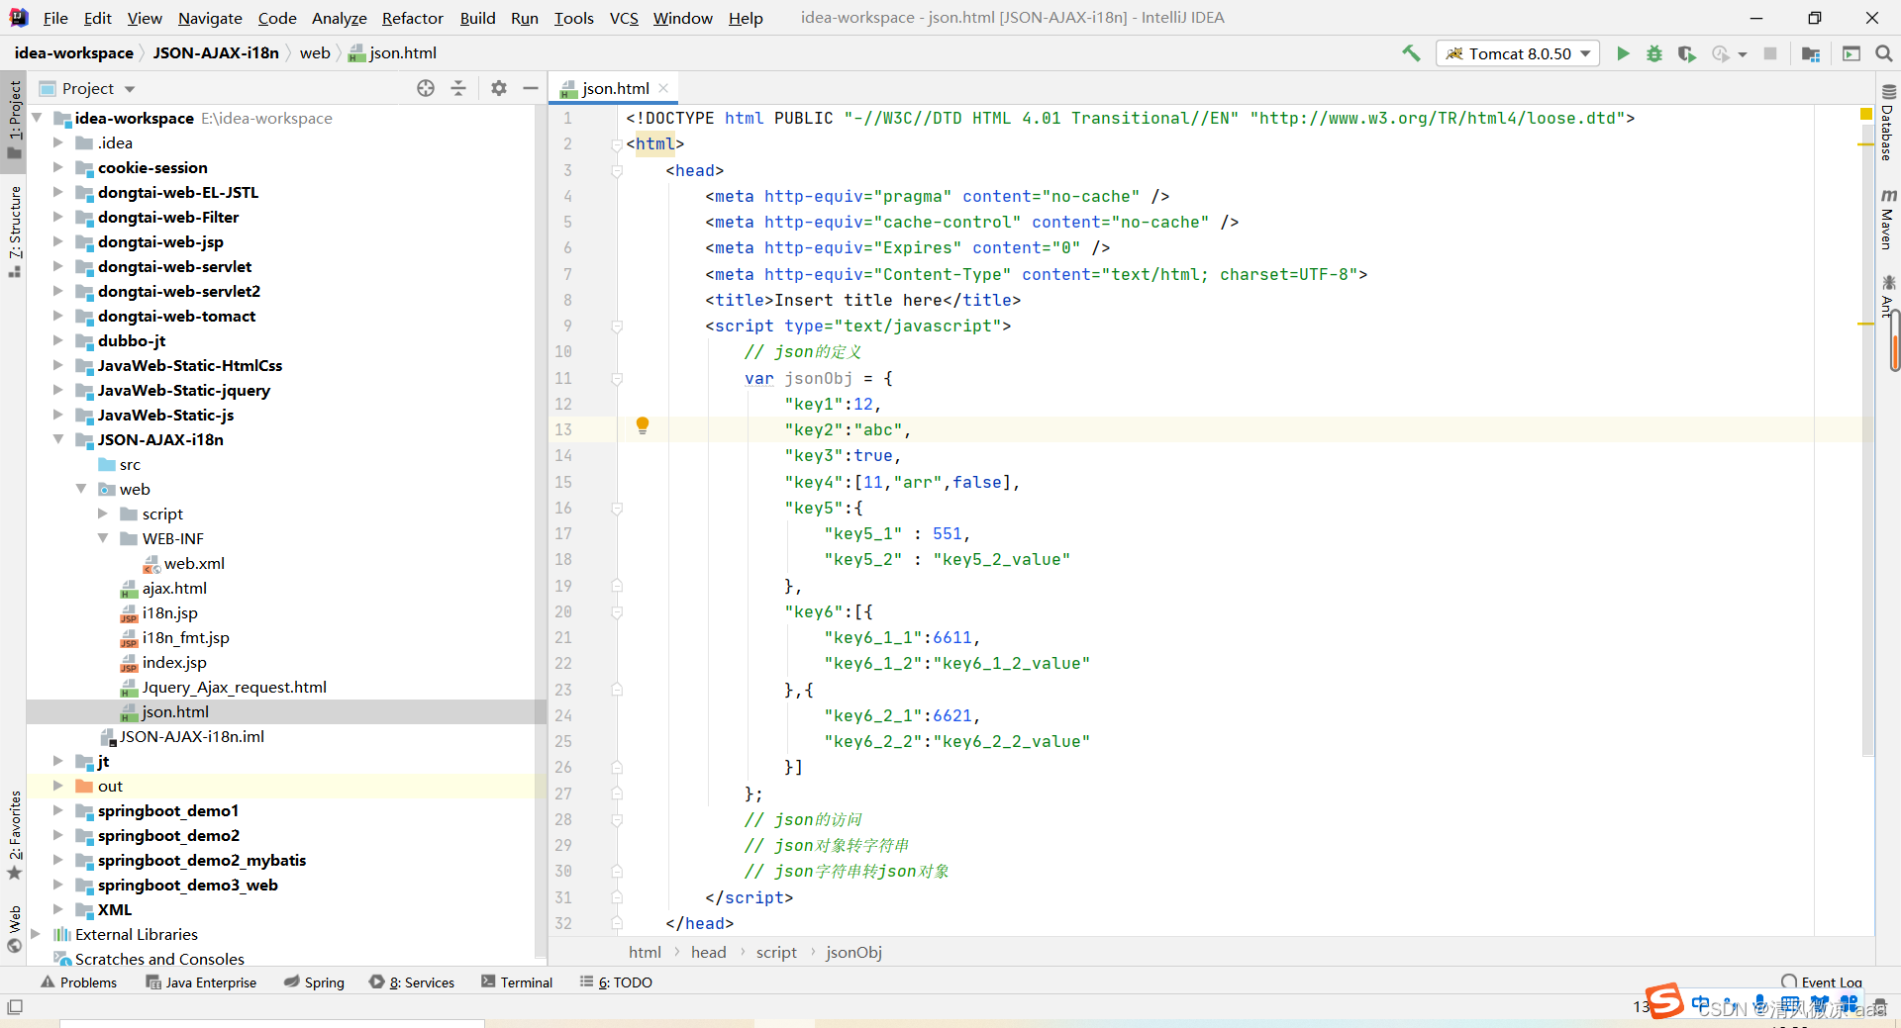Fold the key6 array at line 20
The height and width of the screenshot is (1028, 1901).
click(x=617, y=612)
